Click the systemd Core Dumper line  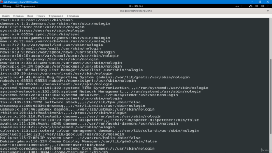(x=77, y=148)
